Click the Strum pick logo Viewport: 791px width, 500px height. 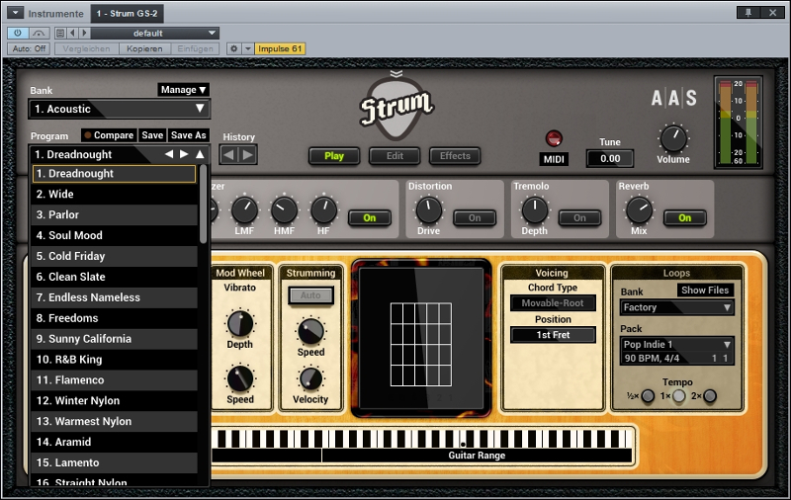pos(396,109)
